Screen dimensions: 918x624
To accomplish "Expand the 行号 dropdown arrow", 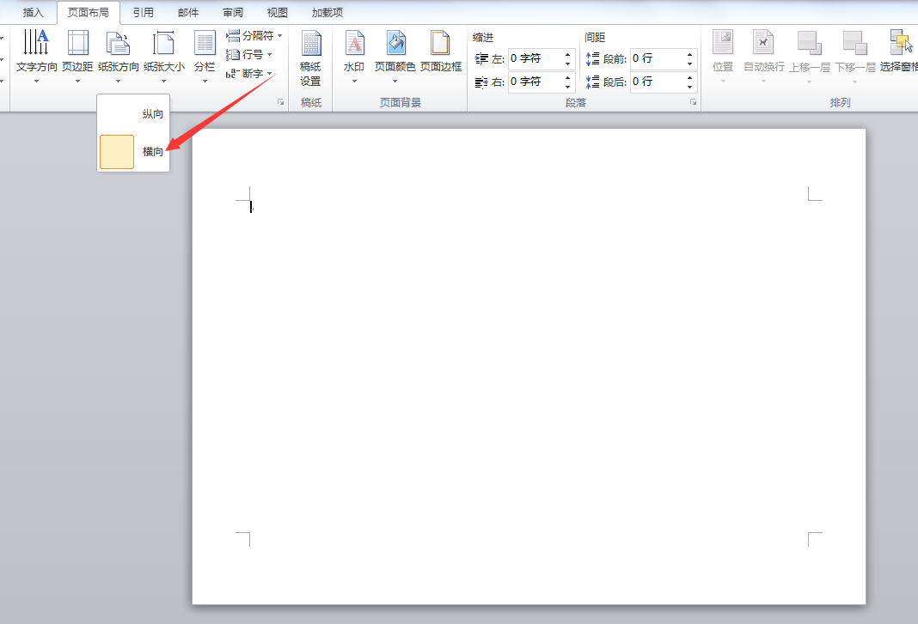I will point(269,54).
